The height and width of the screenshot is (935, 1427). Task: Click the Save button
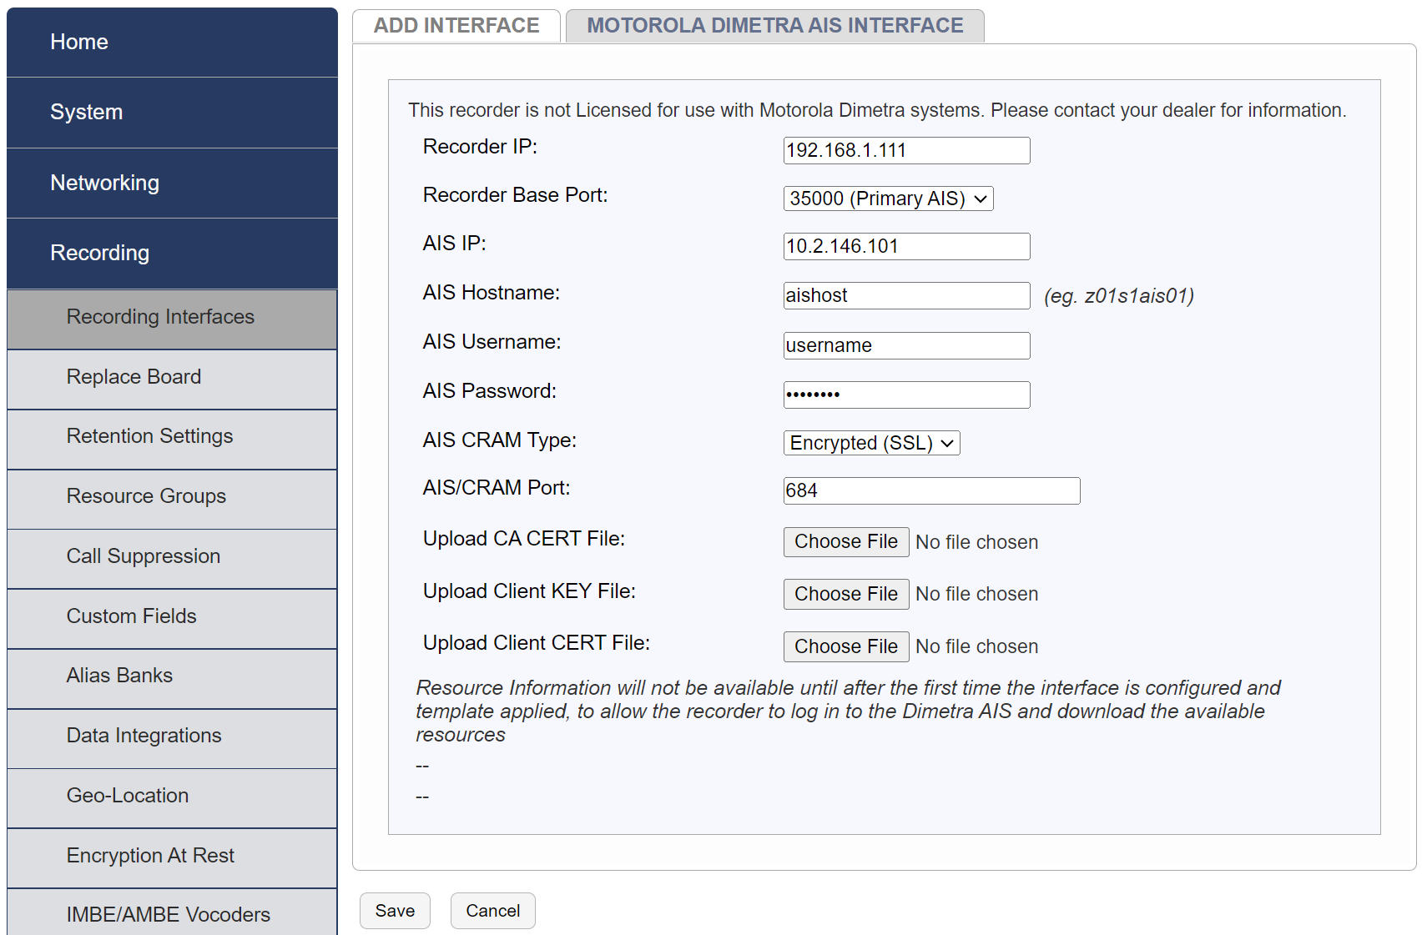click(x=394, y=910)
